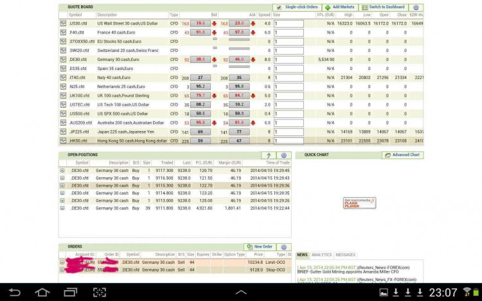Screen dimensions: 482x301
Task: Switch to the Analytics tab
Action: coord(321,255)
